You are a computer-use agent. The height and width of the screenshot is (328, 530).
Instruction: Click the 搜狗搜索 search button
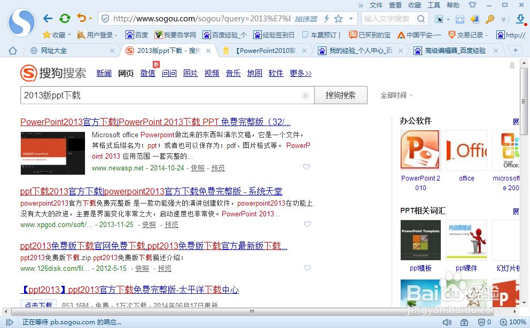click(340, 95)
